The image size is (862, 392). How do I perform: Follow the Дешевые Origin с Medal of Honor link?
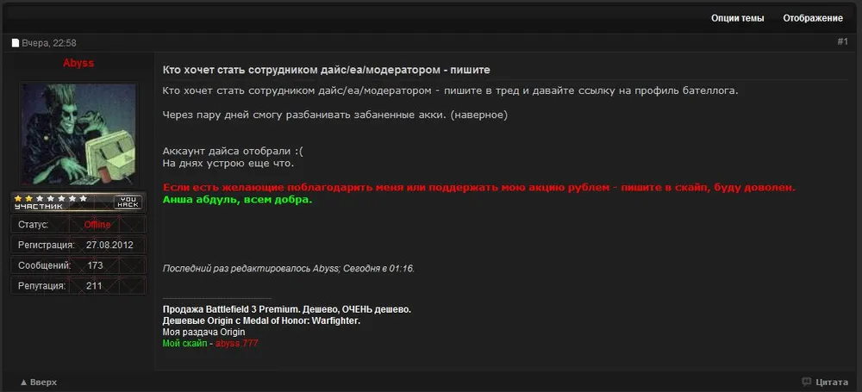pos(261,320)
